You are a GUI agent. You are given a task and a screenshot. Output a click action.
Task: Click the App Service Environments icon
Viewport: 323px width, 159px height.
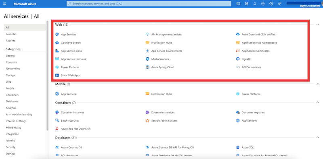147,51
